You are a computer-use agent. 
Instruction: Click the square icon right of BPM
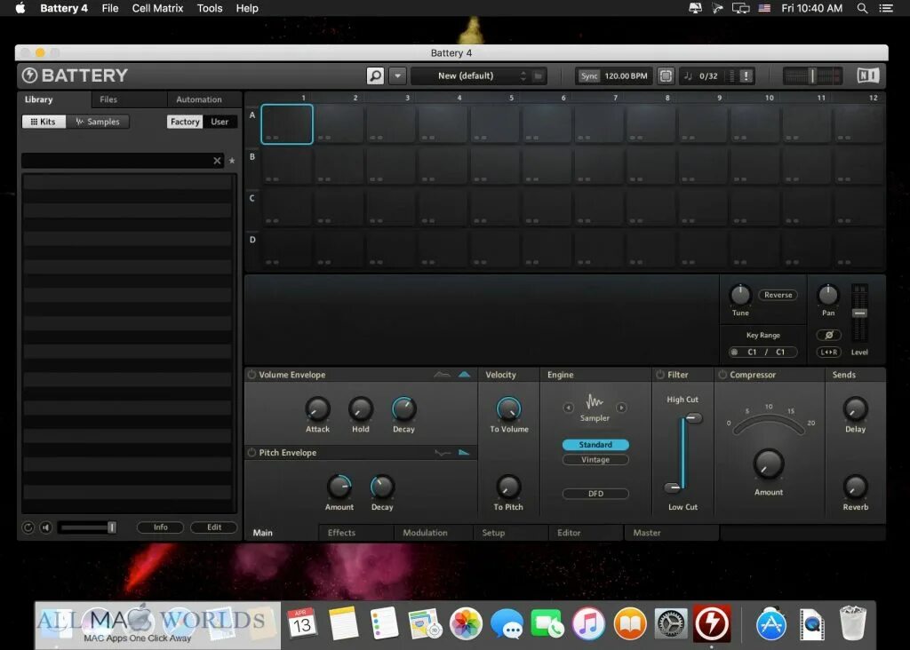coord(666,76)
